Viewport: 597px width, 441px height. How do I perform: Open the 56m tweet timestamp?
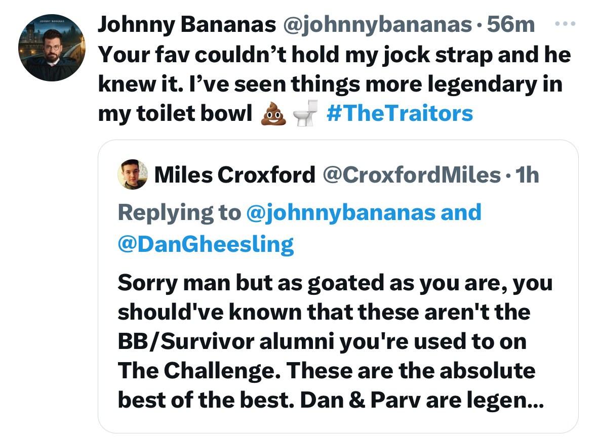(511, 24)
